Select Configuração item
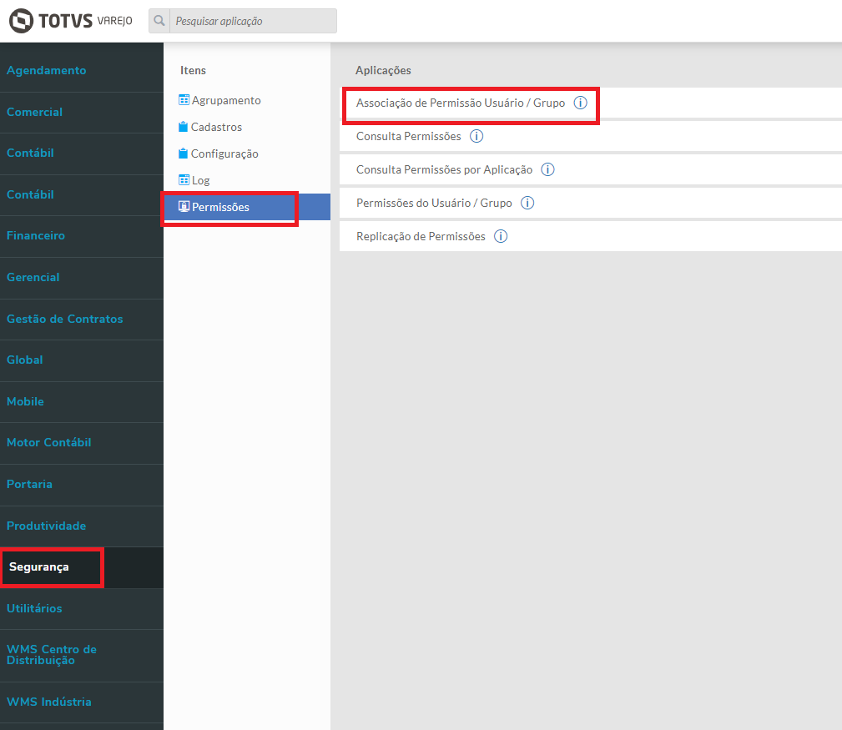 247,154
